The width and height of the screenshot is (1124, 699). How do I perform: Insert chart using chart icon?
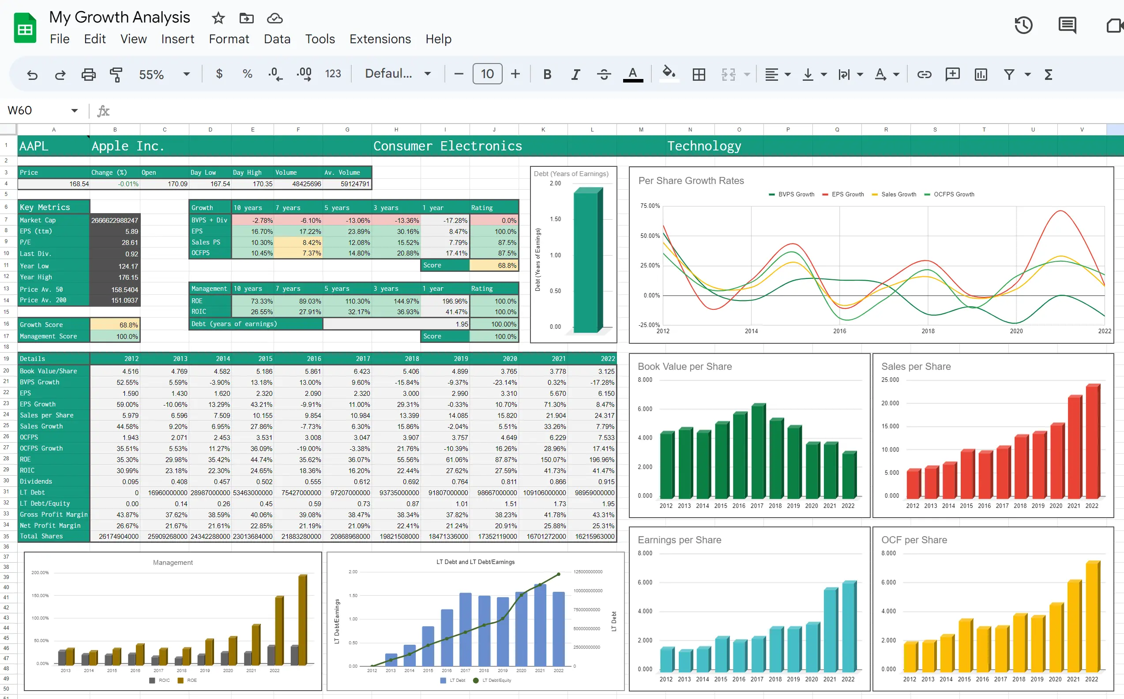pos(981,75)
